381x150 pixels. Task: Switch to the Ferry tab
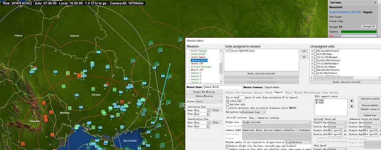[x=289, y=93]
